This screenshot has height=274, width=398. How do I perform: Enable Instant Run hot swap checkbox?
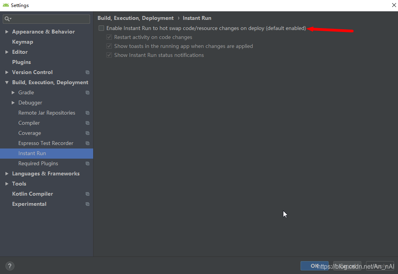click(101, 28)
